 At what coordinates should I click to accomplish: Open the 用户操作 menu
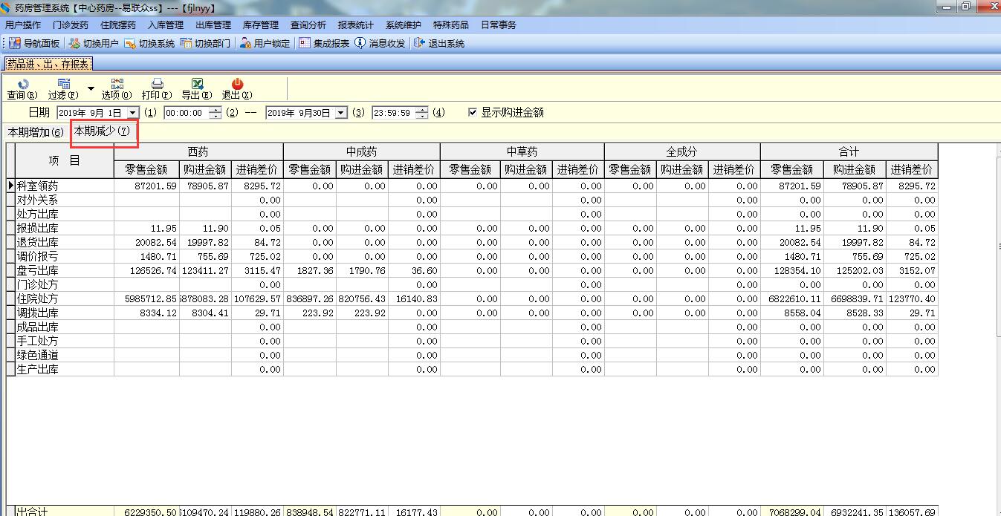click(x=23, y=25)
